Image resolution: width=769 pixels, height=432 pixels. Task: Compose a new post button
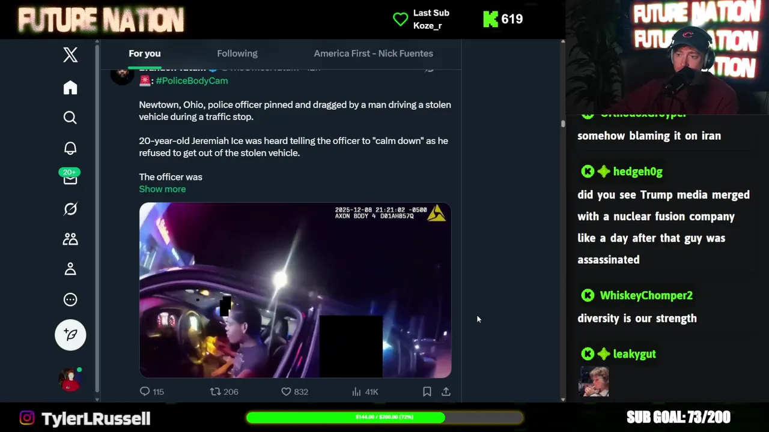pyautogui.click(x=70, y=335)
